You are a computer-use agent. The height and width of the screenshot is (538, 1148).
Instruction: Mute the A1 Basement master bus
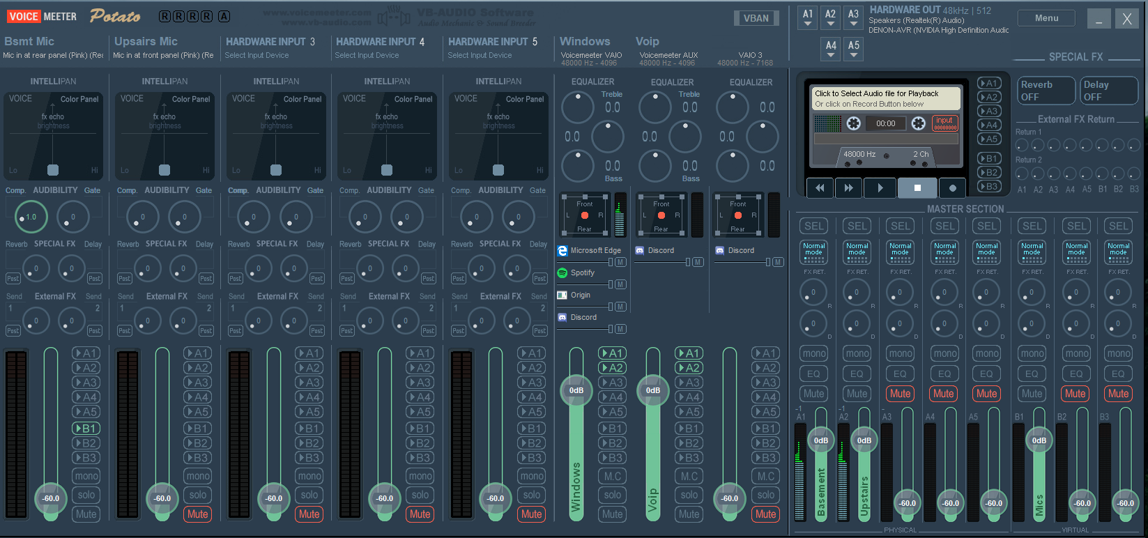point(813,394)
